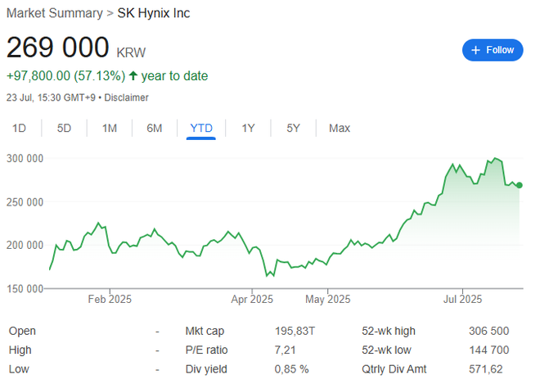
Task: Click the 195,83T market cap value
Action: point(295,331)
